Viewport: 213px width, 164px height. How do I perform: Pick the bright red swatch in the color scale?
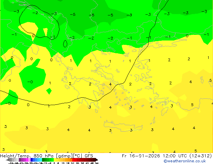coord(73,160)
